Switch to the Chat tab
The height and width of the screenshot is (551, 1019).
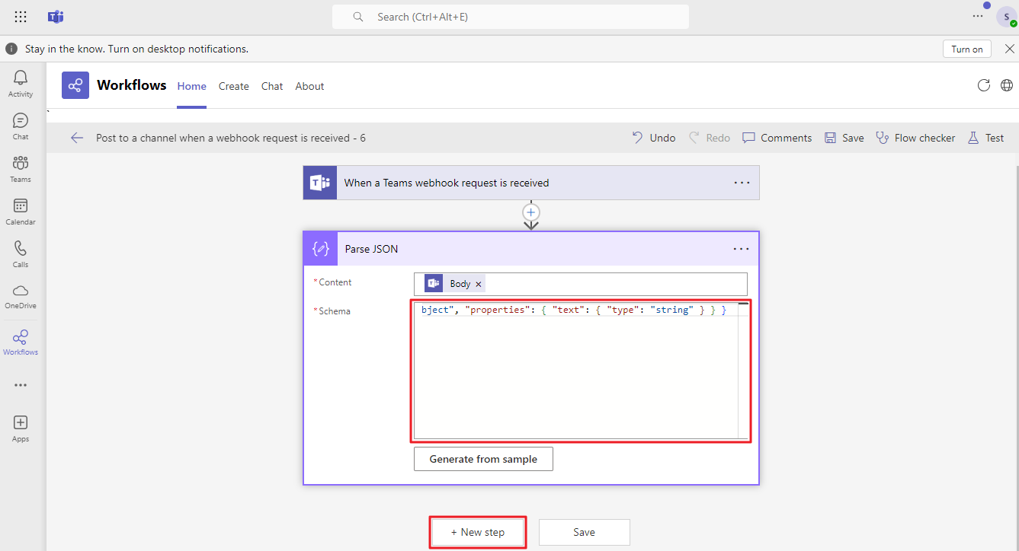point(272,86)
